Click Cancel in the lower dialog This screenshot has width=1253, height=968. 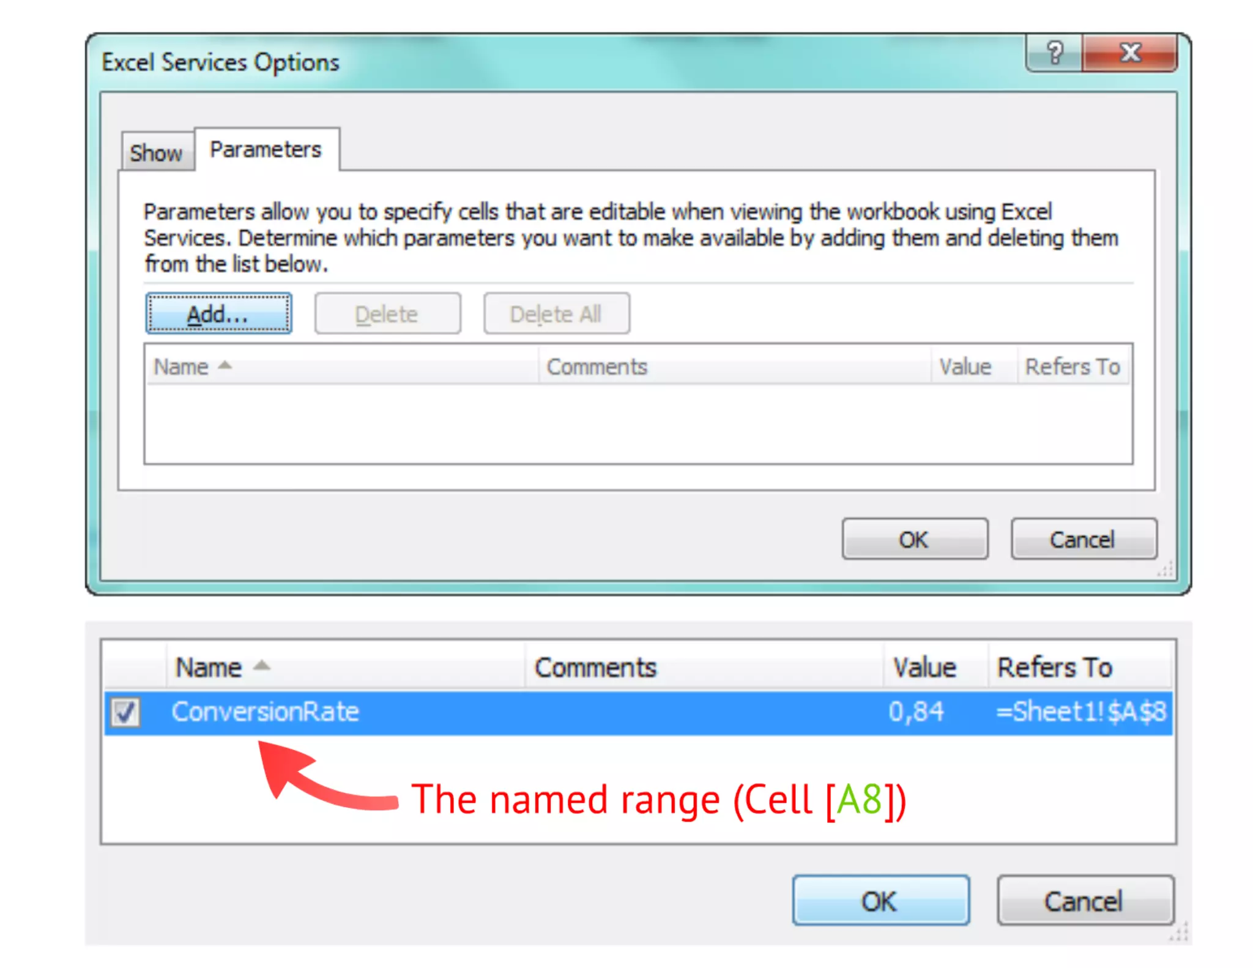1085,900
